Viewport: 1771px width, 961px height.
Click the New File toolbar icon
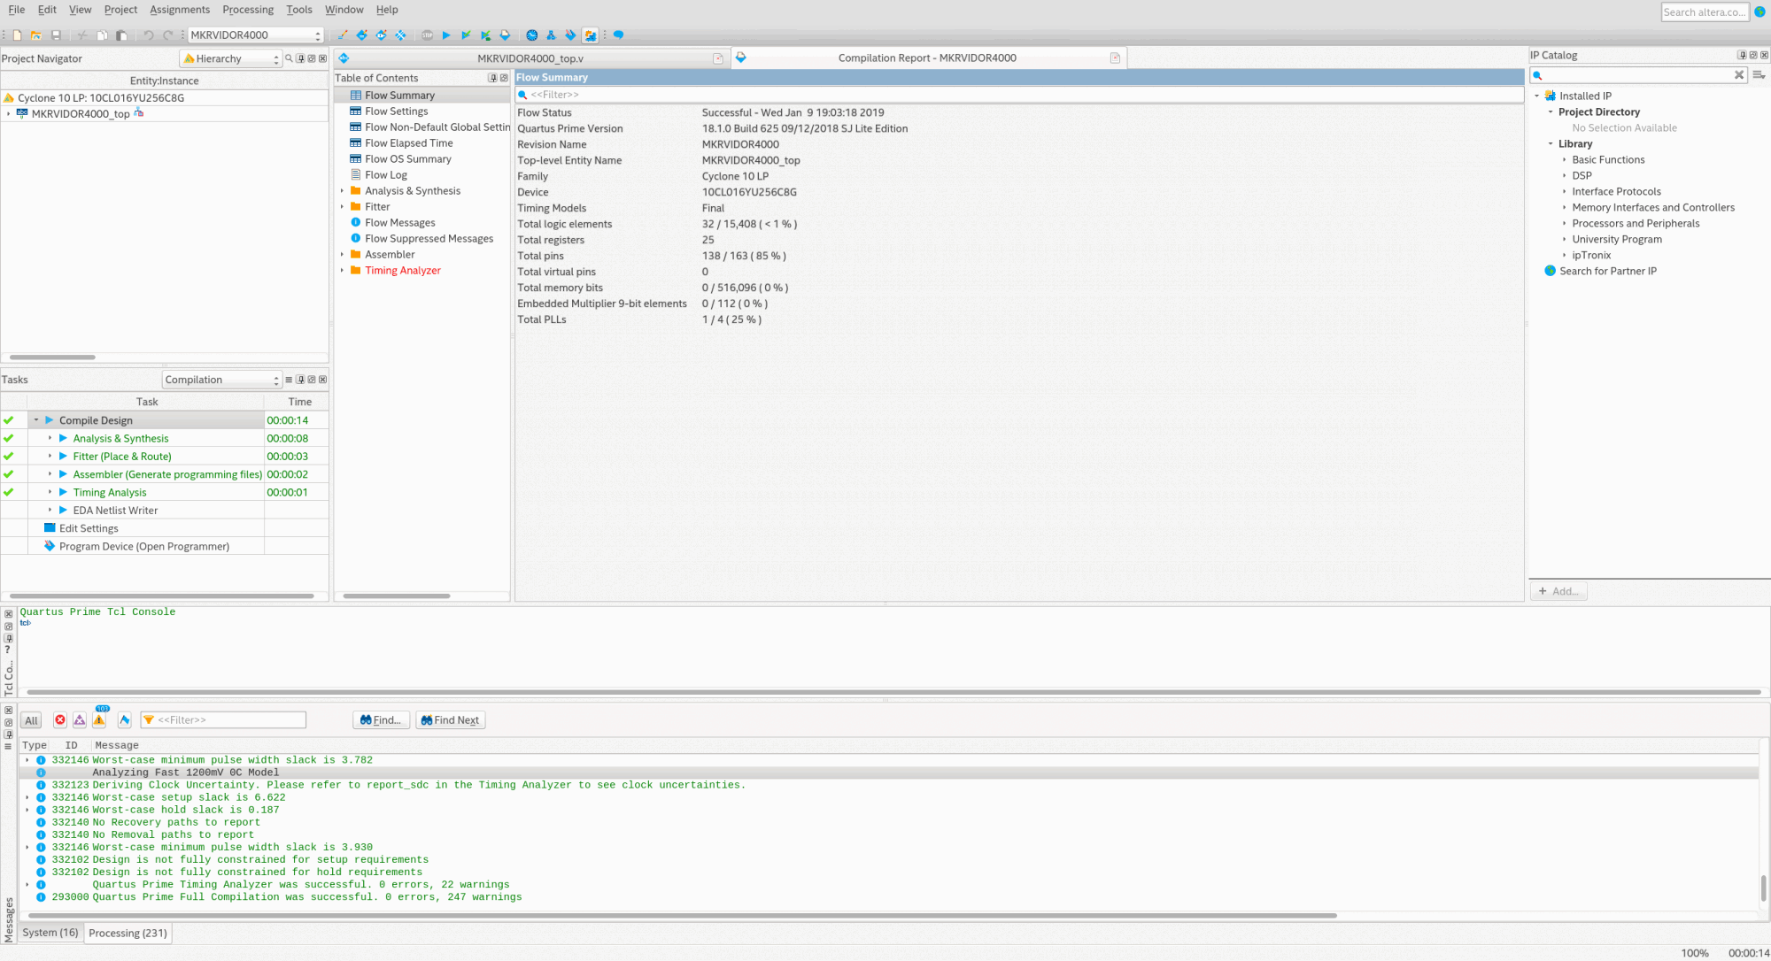[17, 35]
